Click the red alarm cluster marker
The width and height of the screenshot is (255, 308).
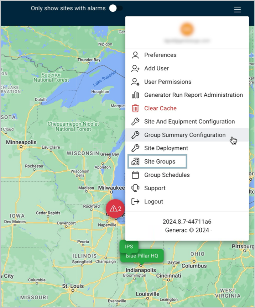[115, 209]
